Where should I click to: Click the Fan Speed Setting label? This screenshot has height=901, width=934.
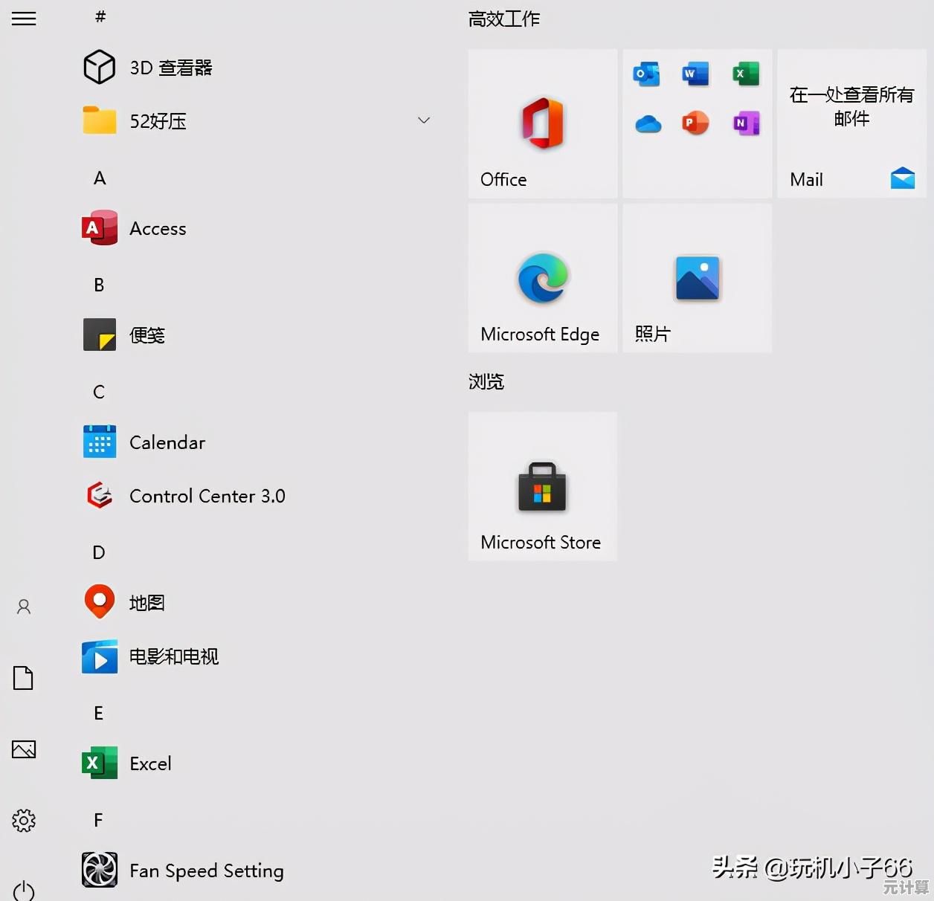(207, 871)
